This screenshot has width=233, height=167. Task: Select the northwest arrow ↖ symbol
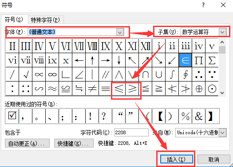point(132,60)
